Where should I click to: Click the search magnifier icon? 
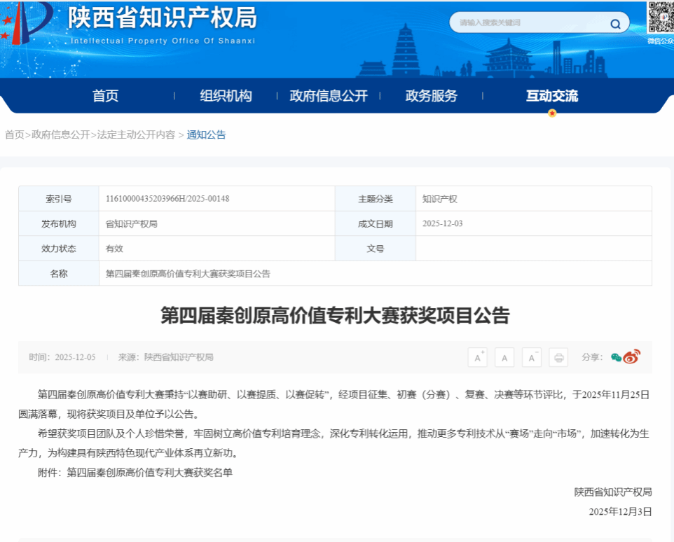point(615,24)
